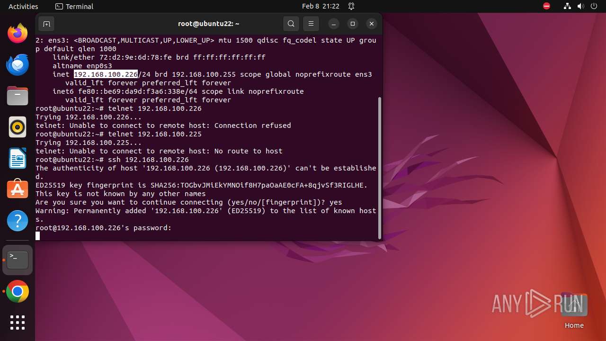The width and height of the screenshot is (606, 341).
Task: Open Ubuntu Software store
Action: coord(18,190)
